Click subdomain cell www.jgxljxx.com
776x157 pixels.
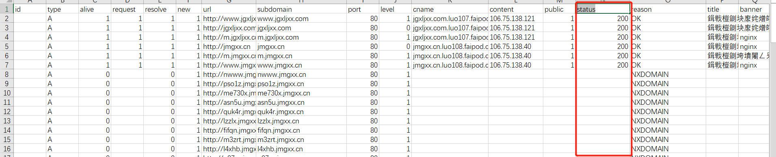coord(301,19)
